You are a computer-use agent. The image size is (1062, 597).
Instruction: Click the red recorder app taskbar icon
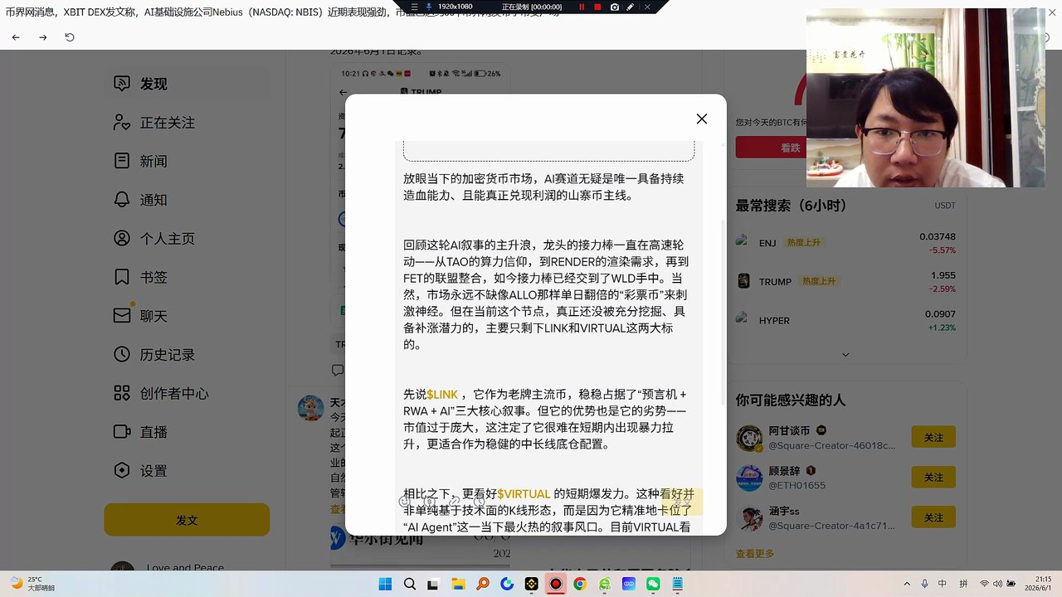(555, 585)
